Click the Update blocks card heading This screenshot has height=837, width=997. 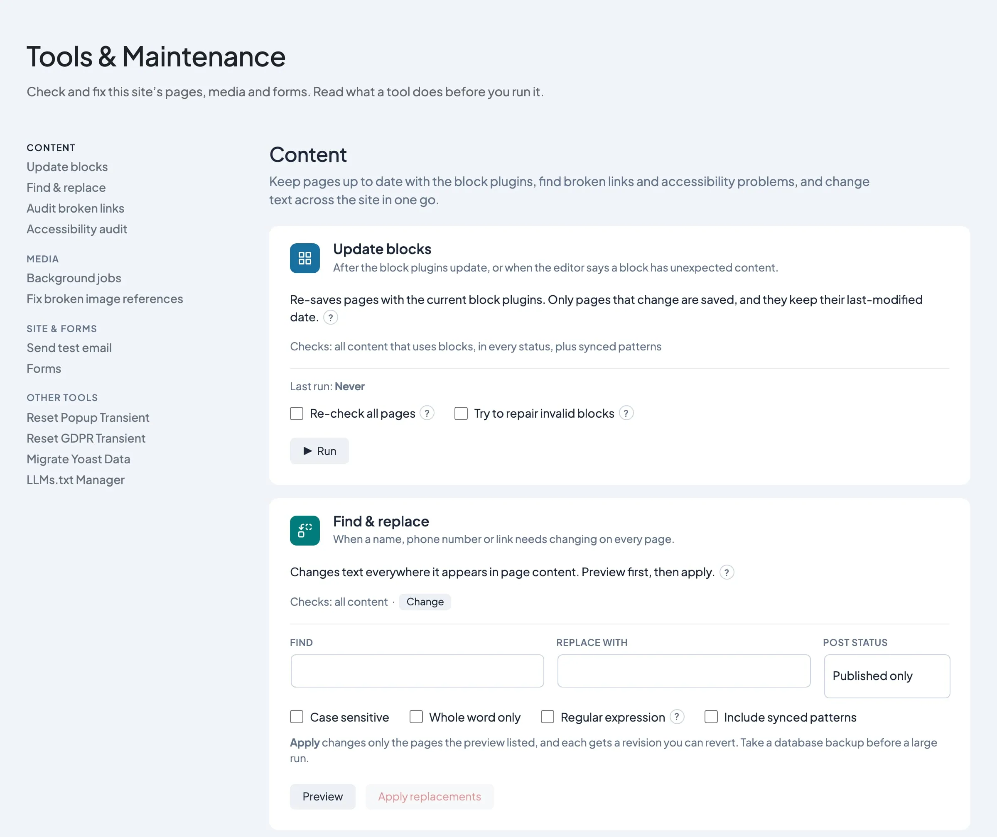[x=382, y=249]
